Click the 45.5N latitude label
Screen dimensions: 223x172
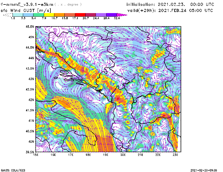point(30,26)
